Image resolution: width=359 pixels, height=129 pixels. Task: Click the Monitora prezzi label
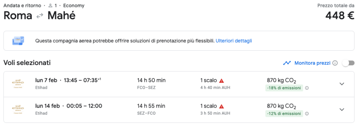click(312, 63)
